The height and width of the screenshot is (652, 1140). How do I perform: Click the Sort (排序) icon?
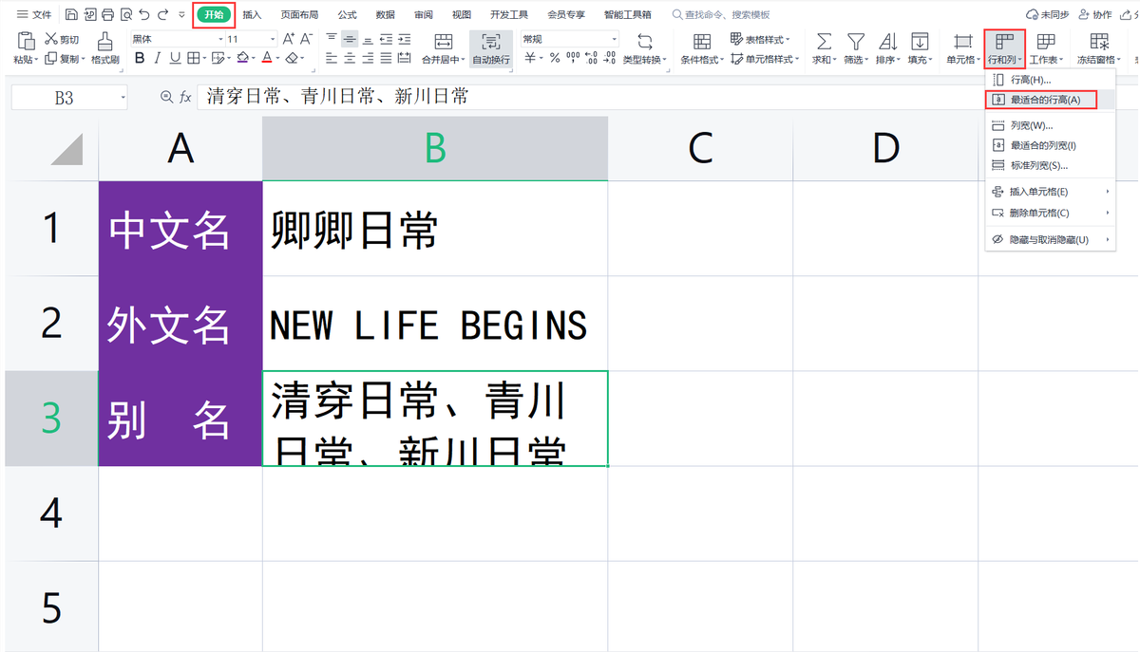(x=887, y=41)
